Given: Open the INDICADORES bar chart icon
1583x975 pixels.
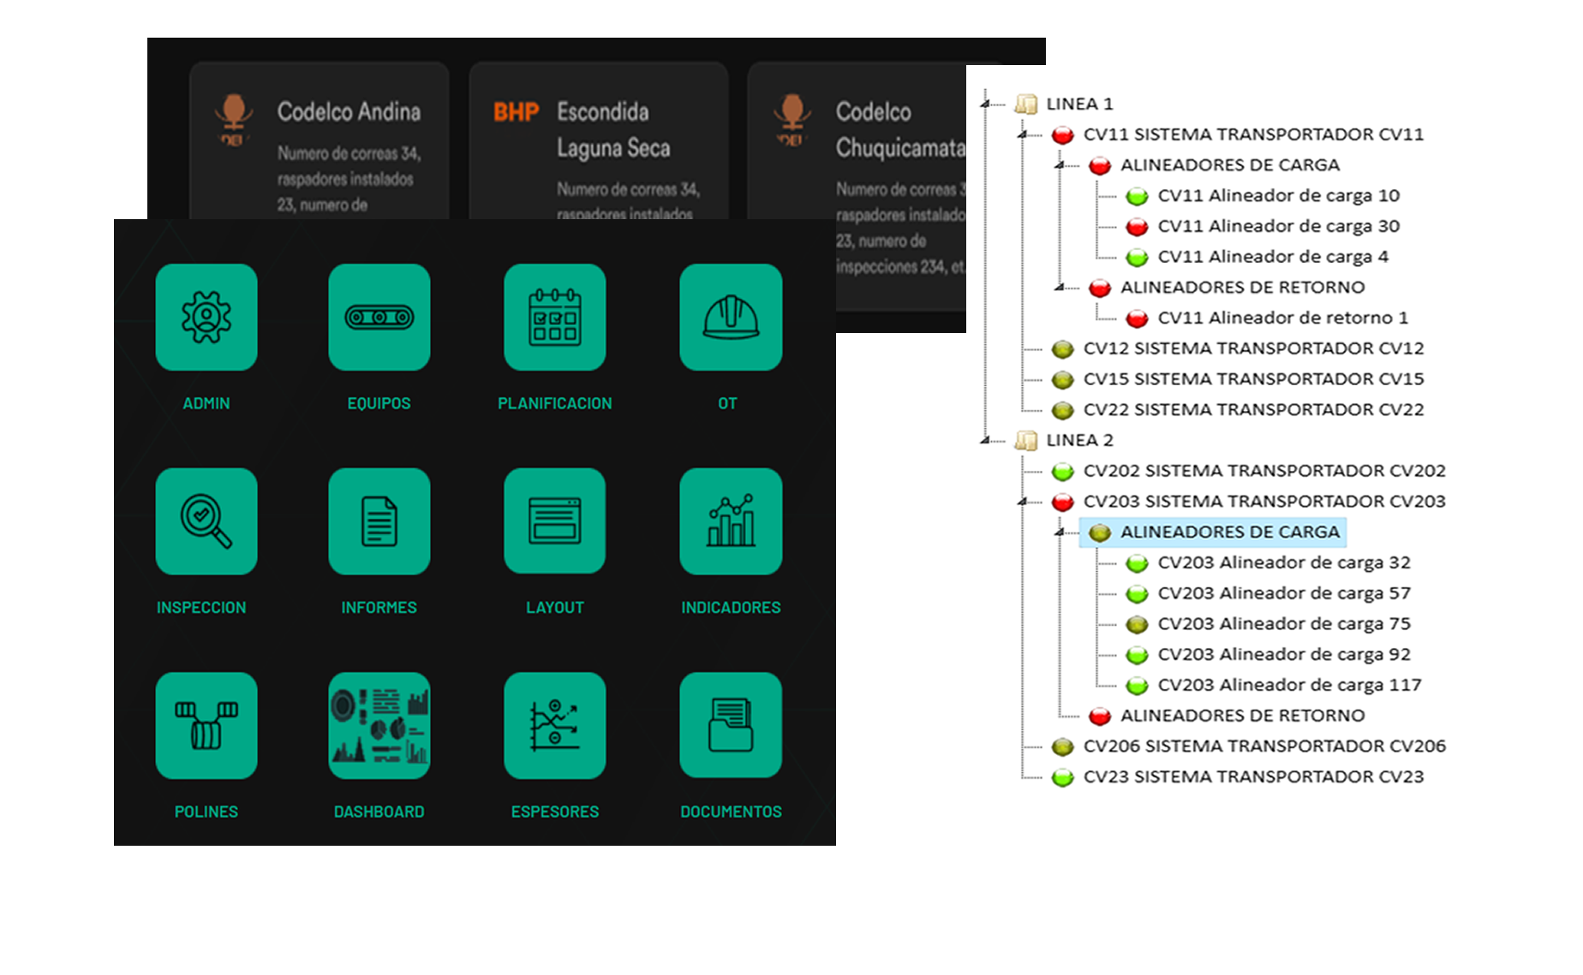Looking at the screenshot, I should click(x=731, y=521).
